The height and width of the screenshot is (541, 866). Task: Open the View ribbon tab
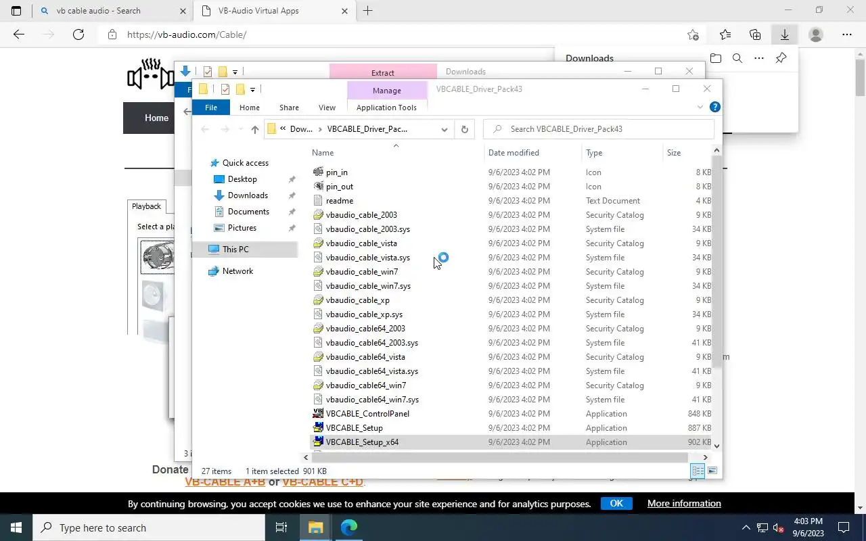327,108
